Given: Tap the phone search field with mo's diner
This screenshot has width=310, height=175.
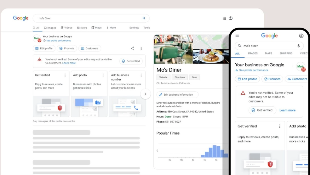Looking at the screenshot, I should [x=269, y=46].
